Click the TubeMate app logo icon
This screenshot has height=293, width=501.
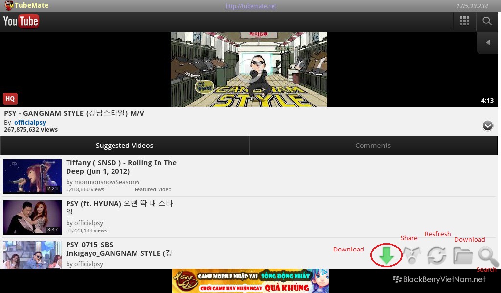(x=9, y=6)
